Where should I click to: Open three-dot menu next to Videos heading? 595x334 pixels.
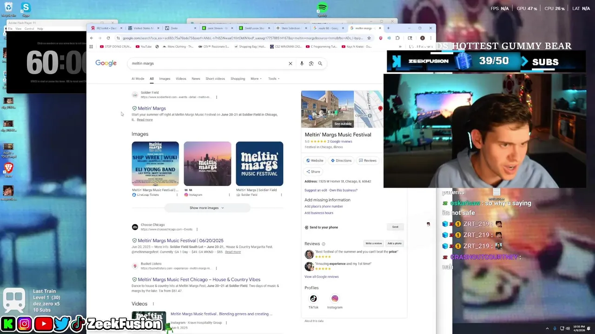153,304
